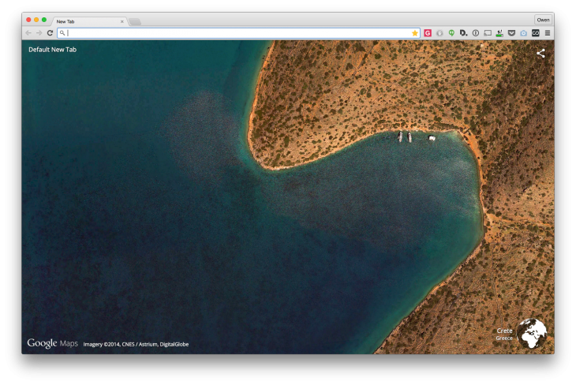
Task: Click the search magnifier in the address bar
Action: point(62,33)
